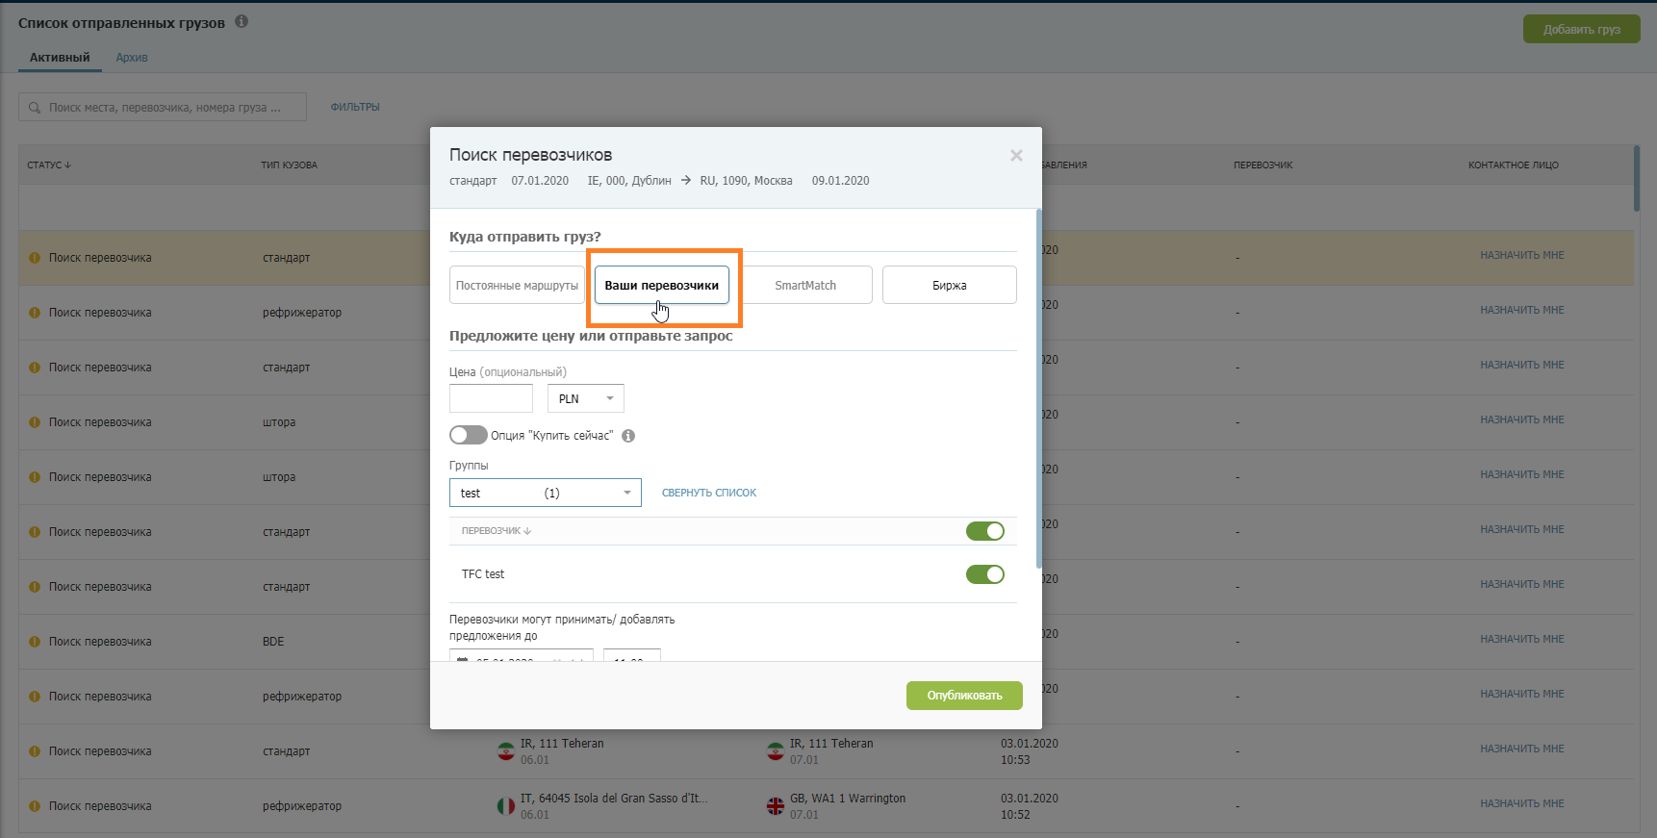The width and height of the screenshot is (1657, 838).
Task: Switch to "Активный" tab
Action: [x=60, y=58]
